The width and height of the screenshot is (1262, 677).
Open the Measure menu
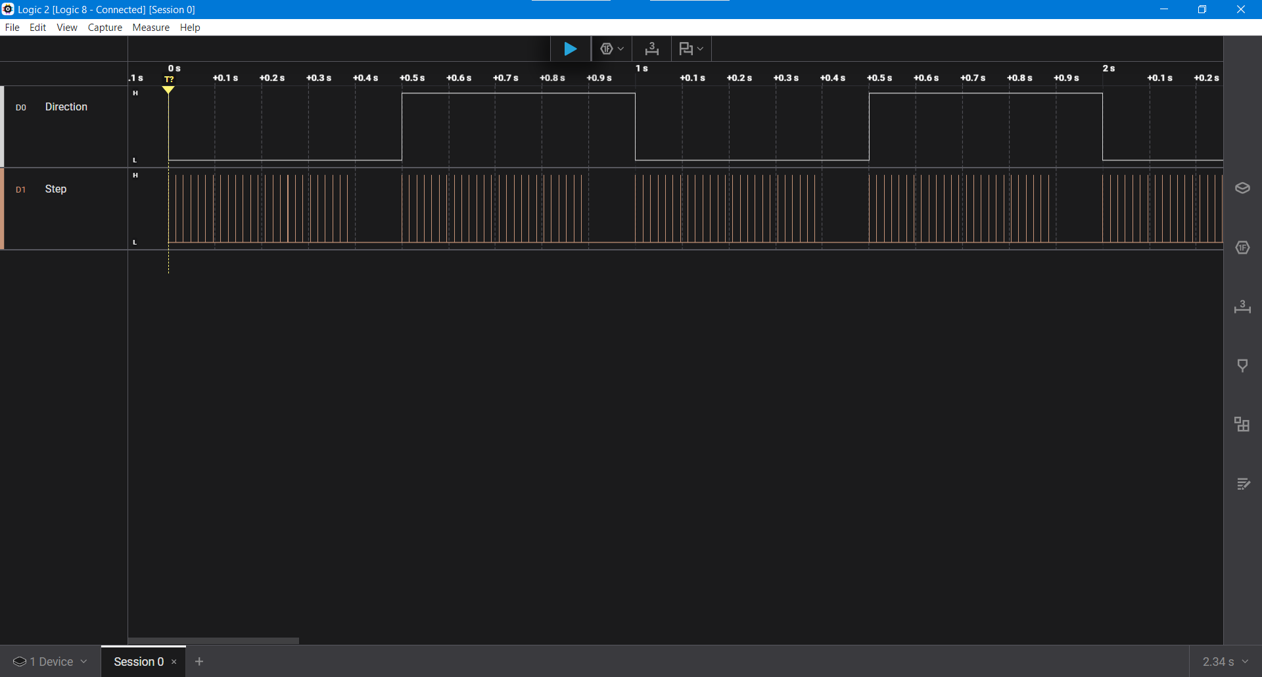[151, 28]
